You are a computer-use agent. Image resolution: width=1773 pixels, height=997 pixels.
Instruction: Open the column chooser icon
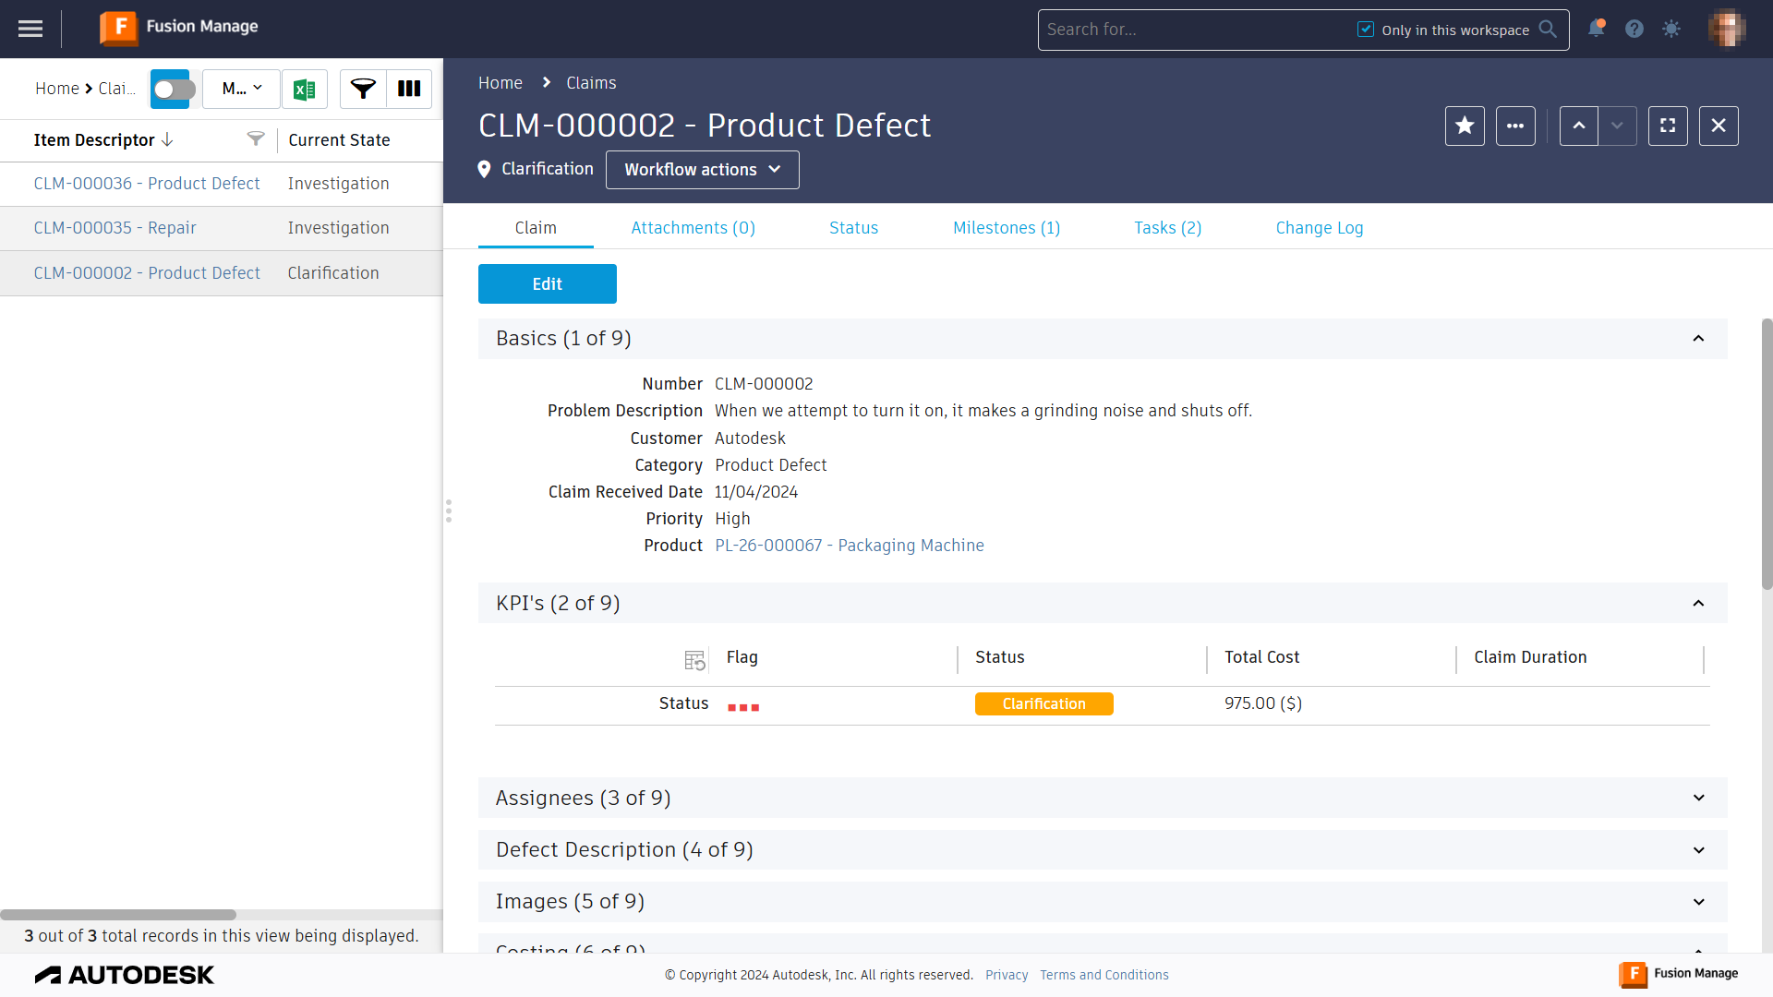tap(409, 89)
